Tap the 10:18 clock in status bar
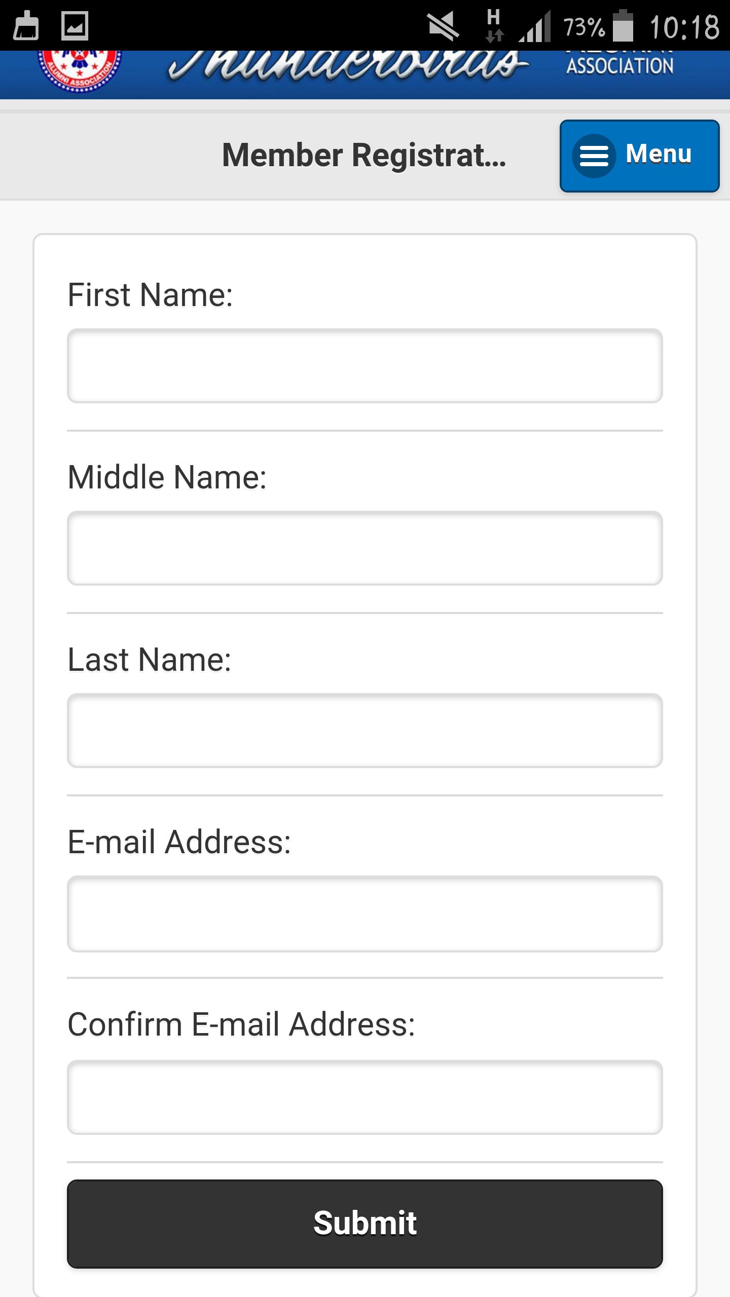This screenshot has height=1297, width=730. click(684, 27)
